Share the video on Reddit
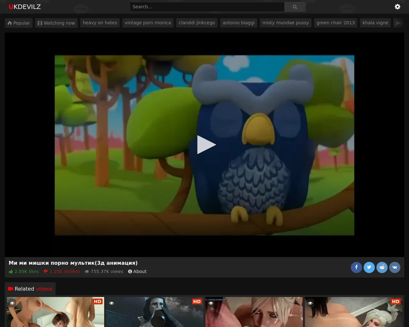This screenshot has height=327, width=409. (x=382, y=267)
